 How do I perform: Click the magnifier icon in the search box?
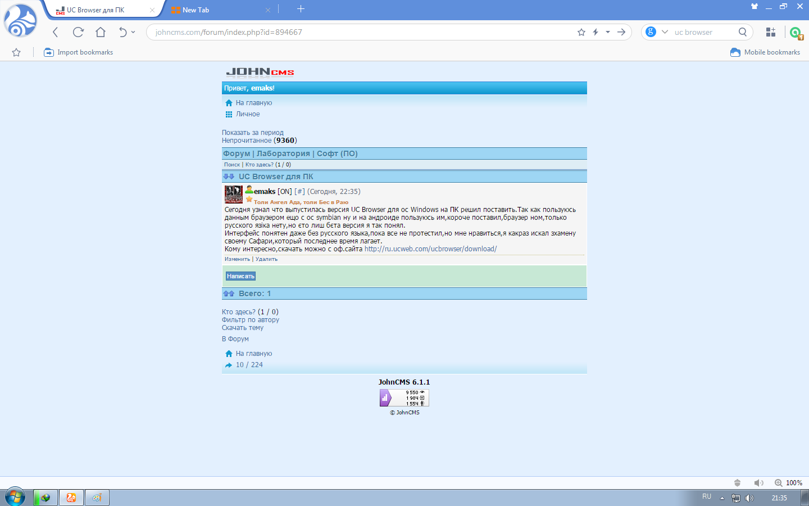(x=743, y=32)
